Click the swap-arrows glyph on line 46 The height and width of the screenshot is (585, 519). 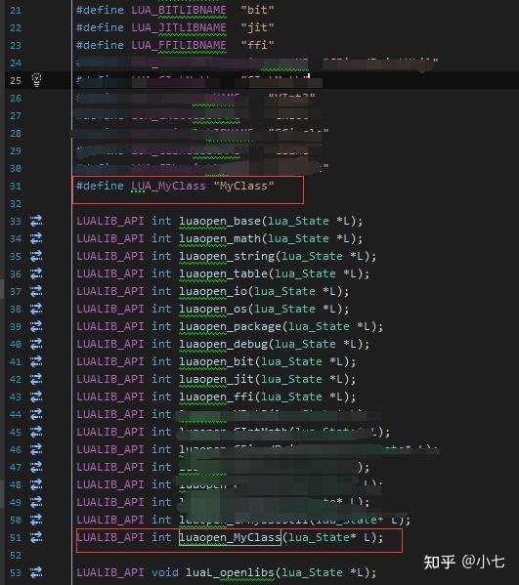[36, 449]
